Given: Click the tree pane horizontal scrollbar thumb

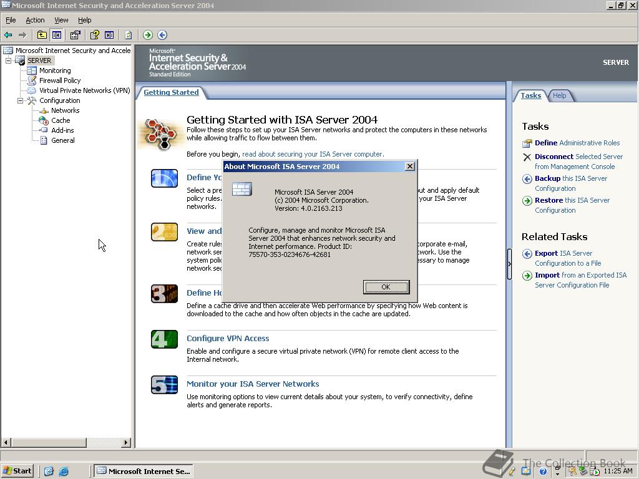Looking at the screenshot, I should (x=49, y=442).
